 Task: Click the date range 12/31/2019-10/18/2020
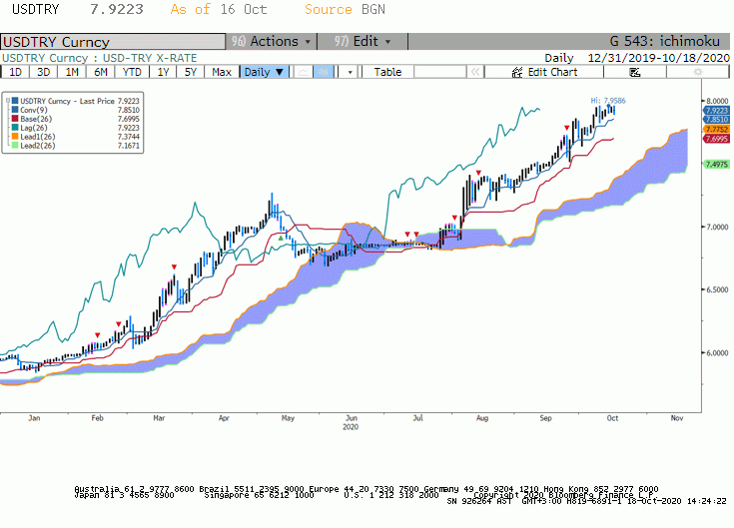click(x=659, y=58)
